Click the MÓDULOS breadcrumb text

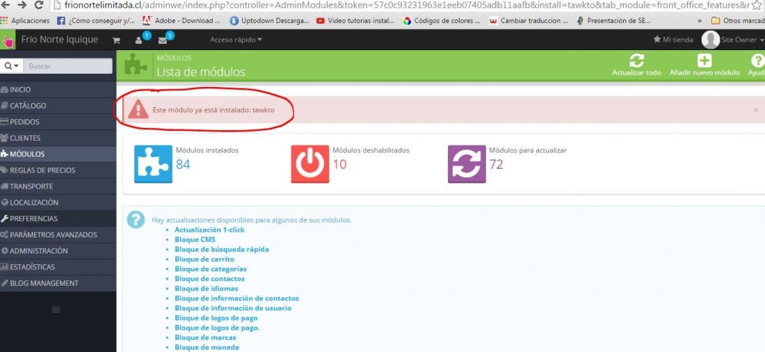coord(174,58)
